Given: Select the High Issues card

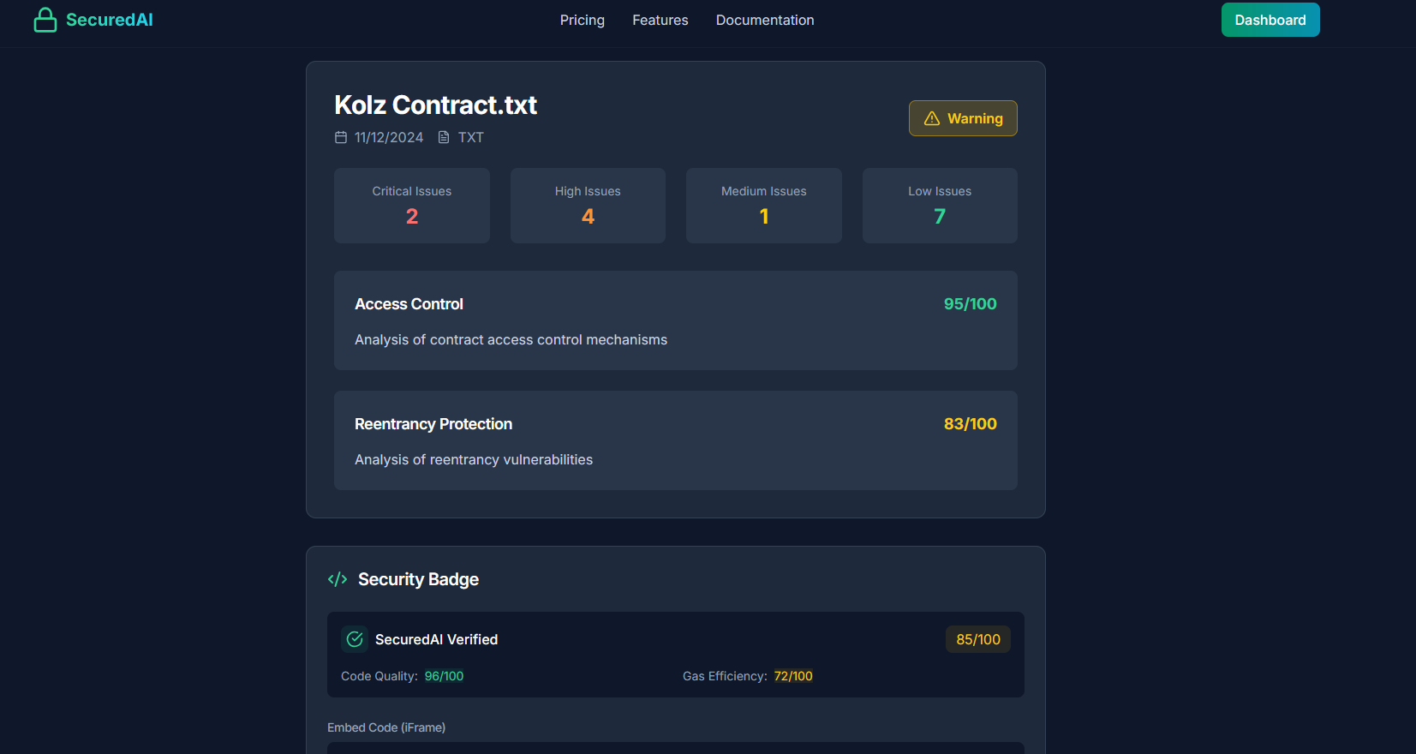Looking at the screenshot, I should coord(588,206).
